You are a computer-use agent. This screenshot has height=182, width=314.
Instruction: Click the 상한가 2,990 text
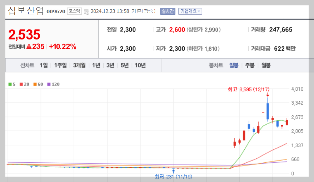point(204,30)
